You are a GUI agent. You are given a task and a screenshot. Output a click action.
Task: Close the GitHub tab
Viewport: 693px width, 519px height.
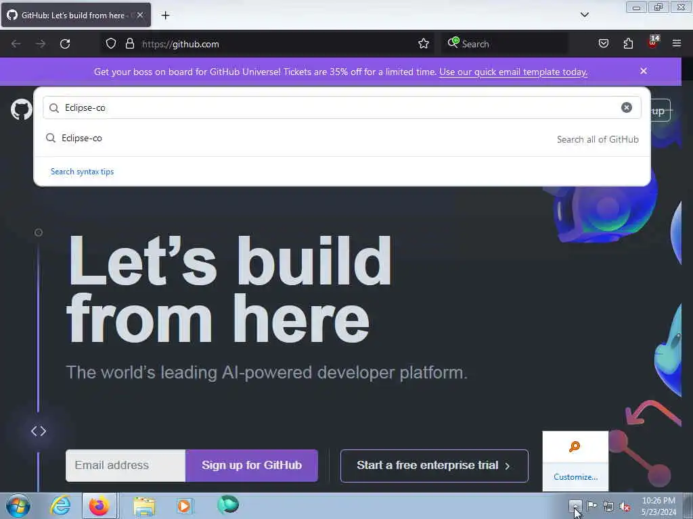[x=139, y=15]
